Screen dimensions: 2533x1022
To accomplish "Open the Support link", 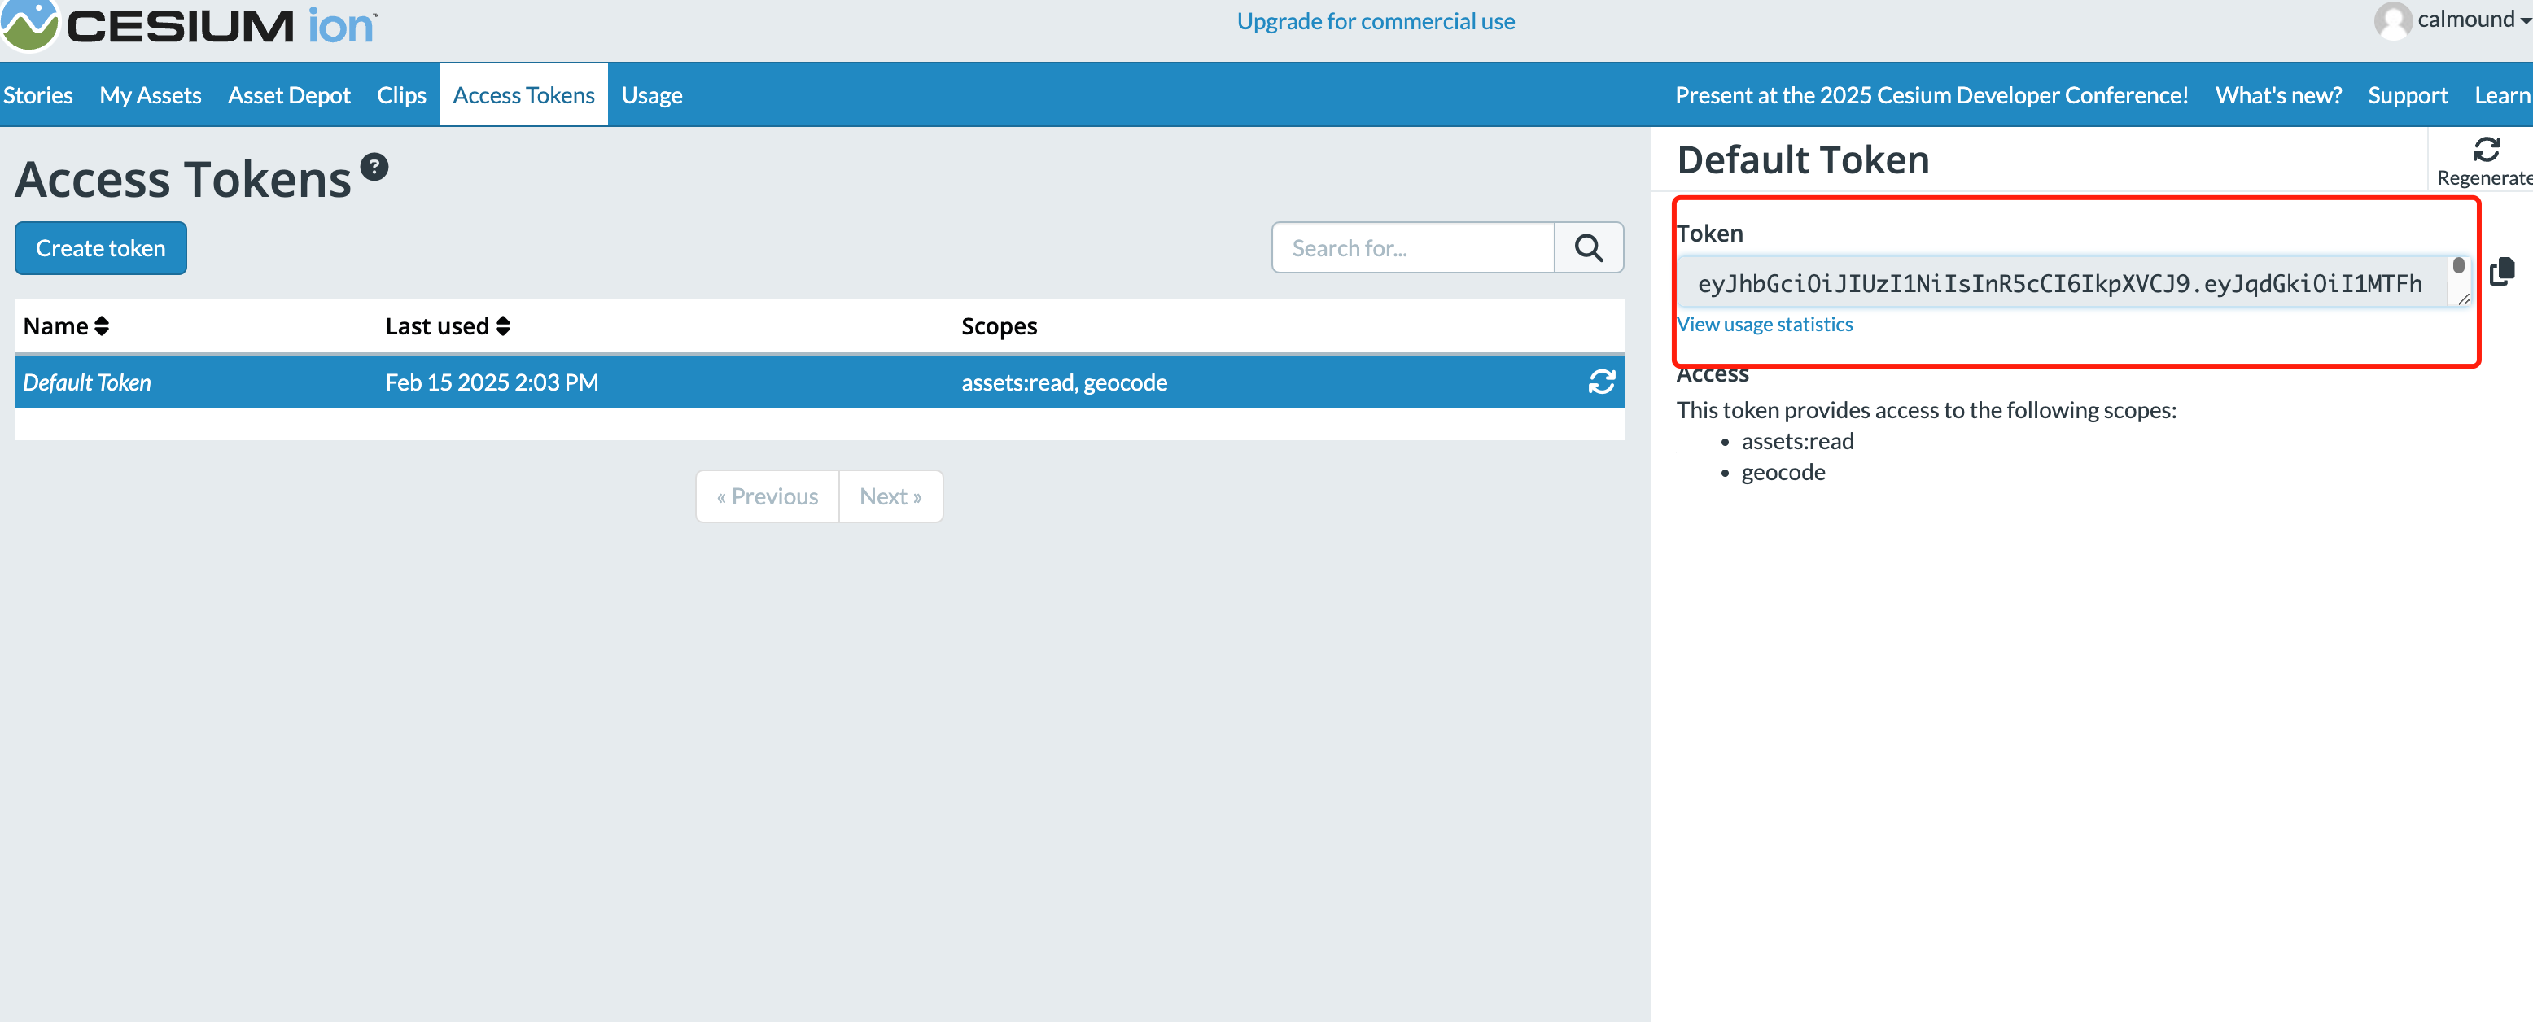I will coord(2407,95).
